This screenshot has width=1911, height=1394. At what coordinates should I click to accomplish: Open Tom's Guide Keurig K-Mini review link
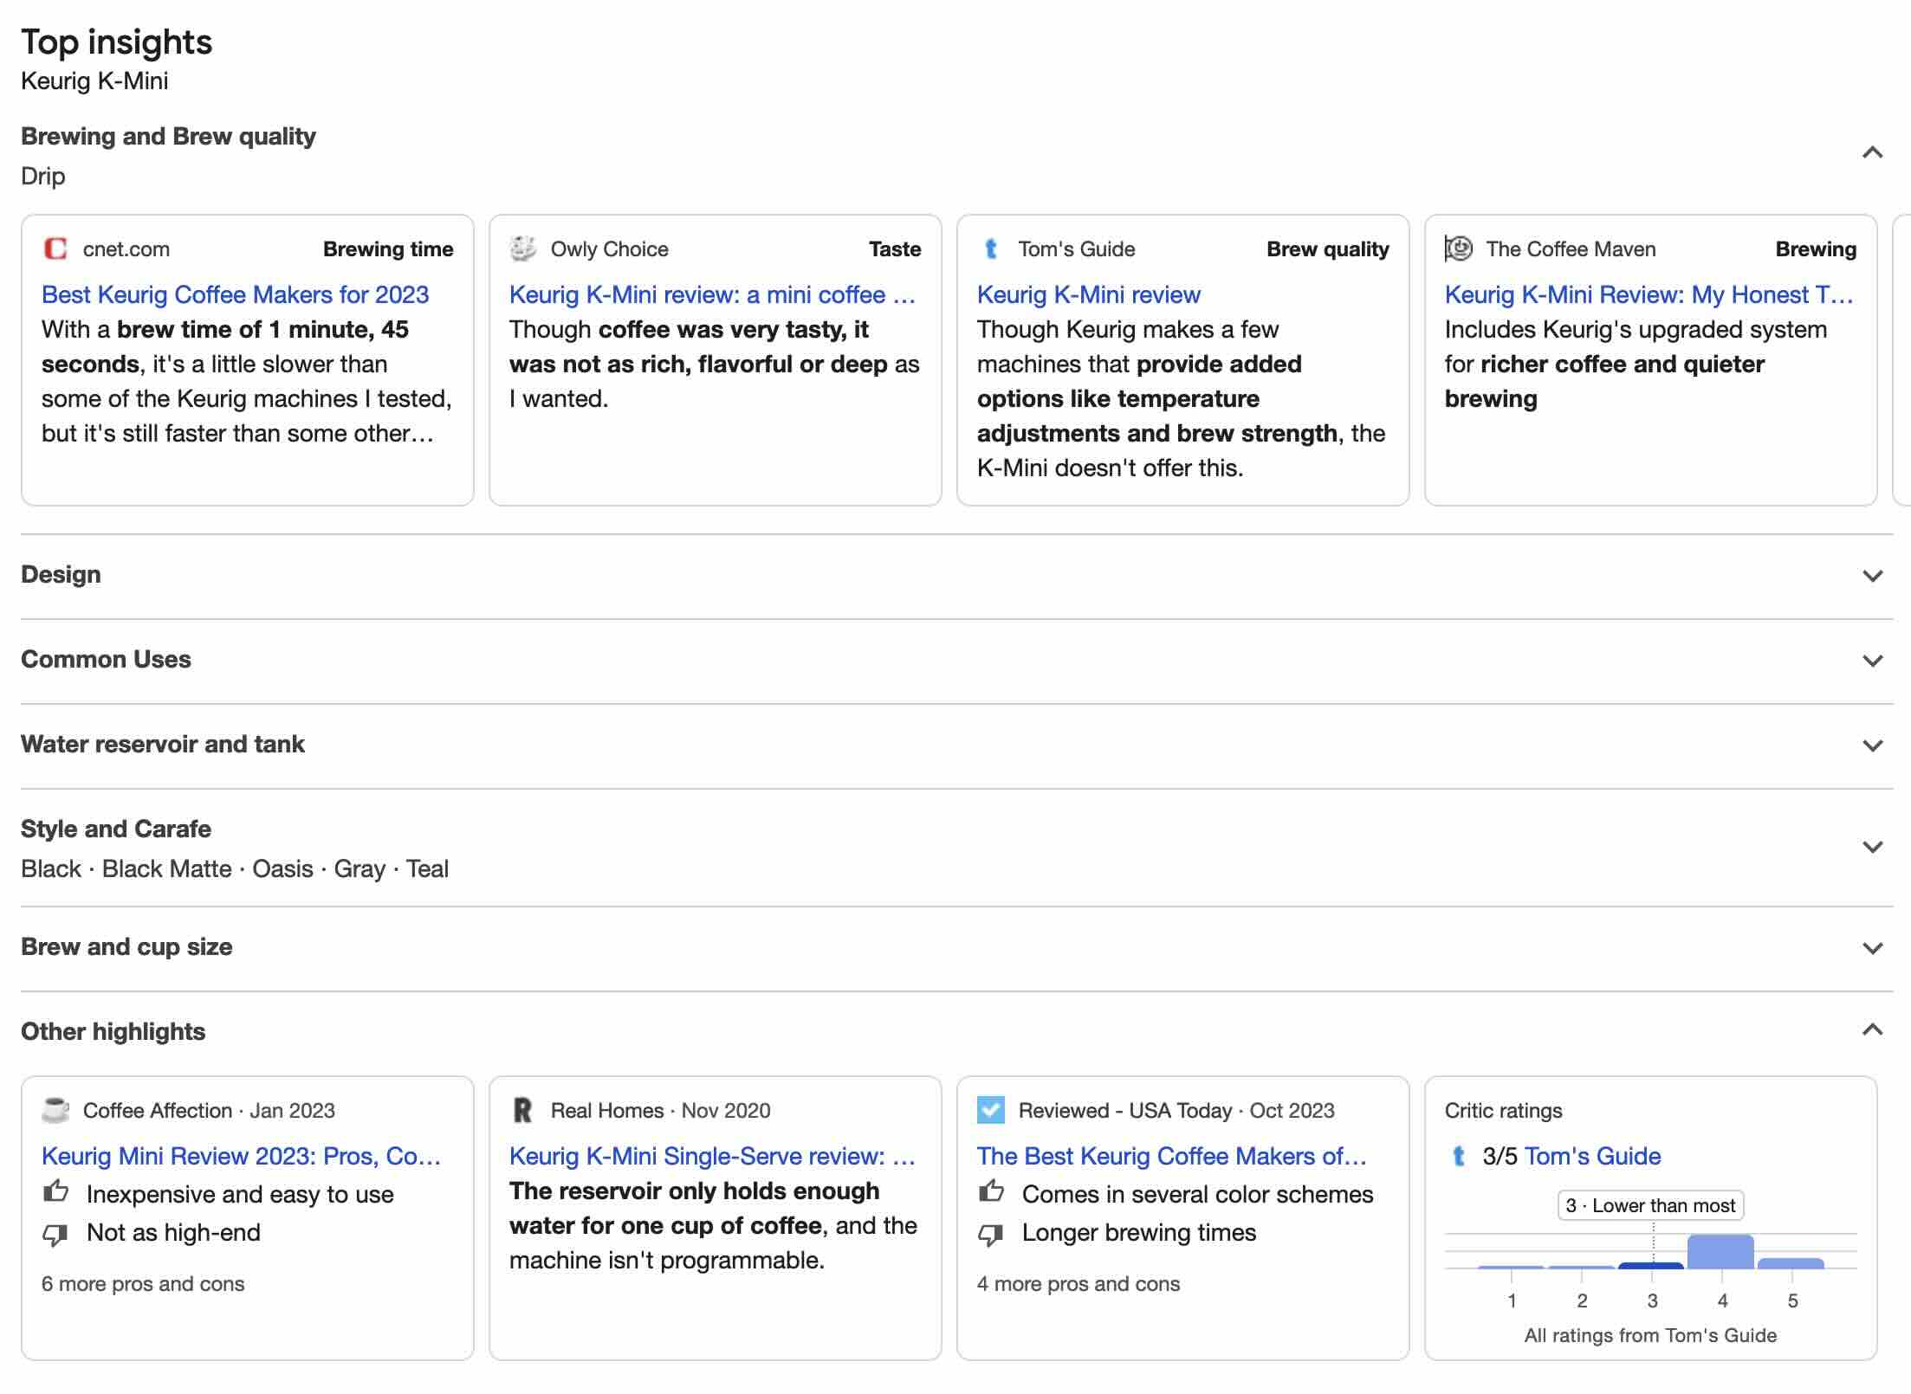(1089, 294)
